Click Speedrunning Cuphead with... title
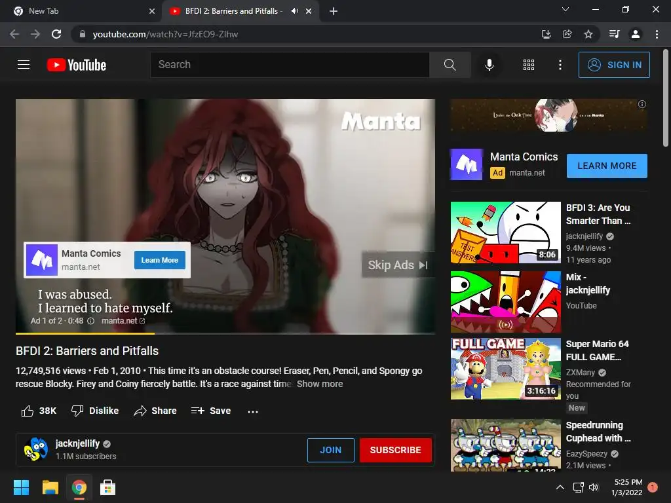671x503 pixels. click(x=598, y=432)
